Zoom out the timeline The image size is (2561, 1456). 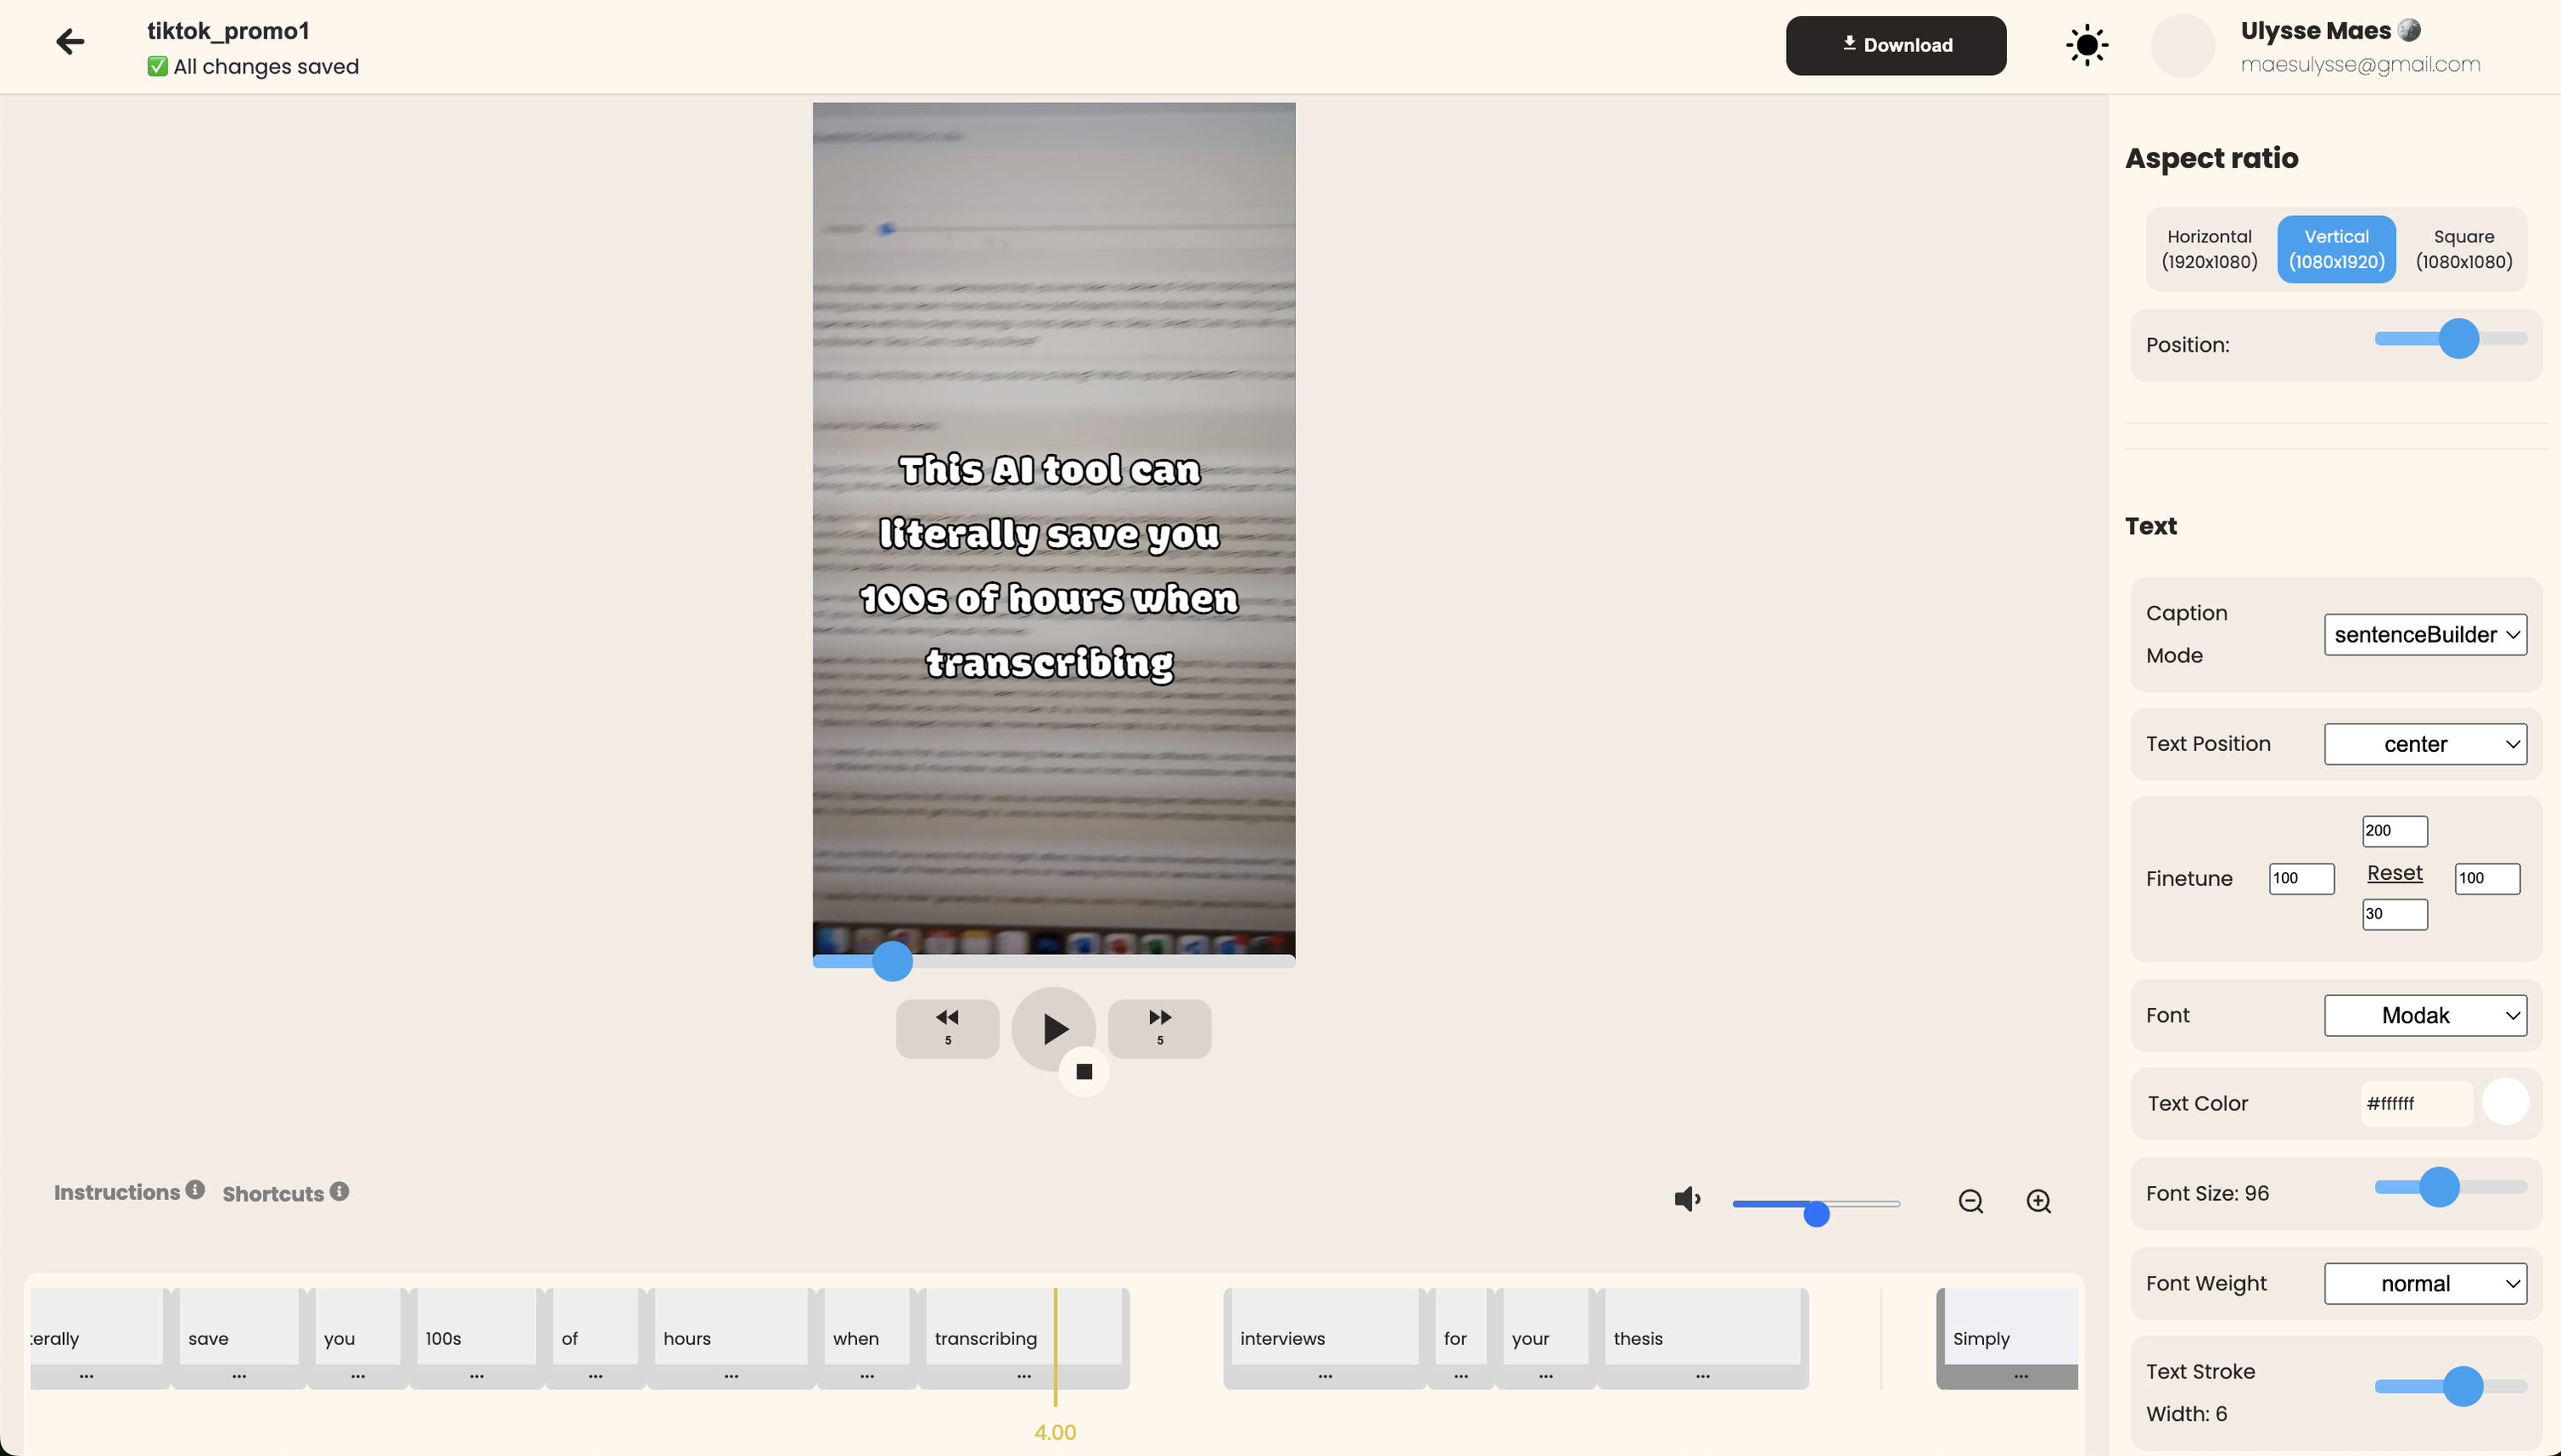point(1969,1201)
